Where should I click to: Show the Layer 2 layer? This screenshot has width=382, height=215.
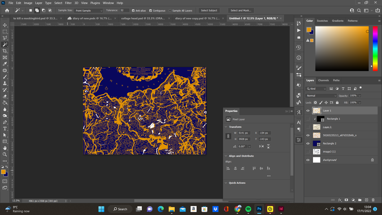[308, 127]
